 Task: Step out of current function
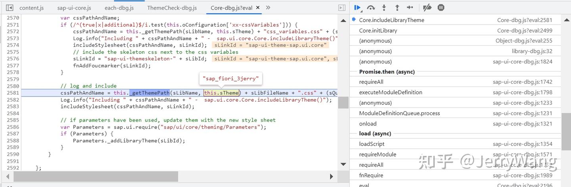pyautogui.click(x=397, y=8)
